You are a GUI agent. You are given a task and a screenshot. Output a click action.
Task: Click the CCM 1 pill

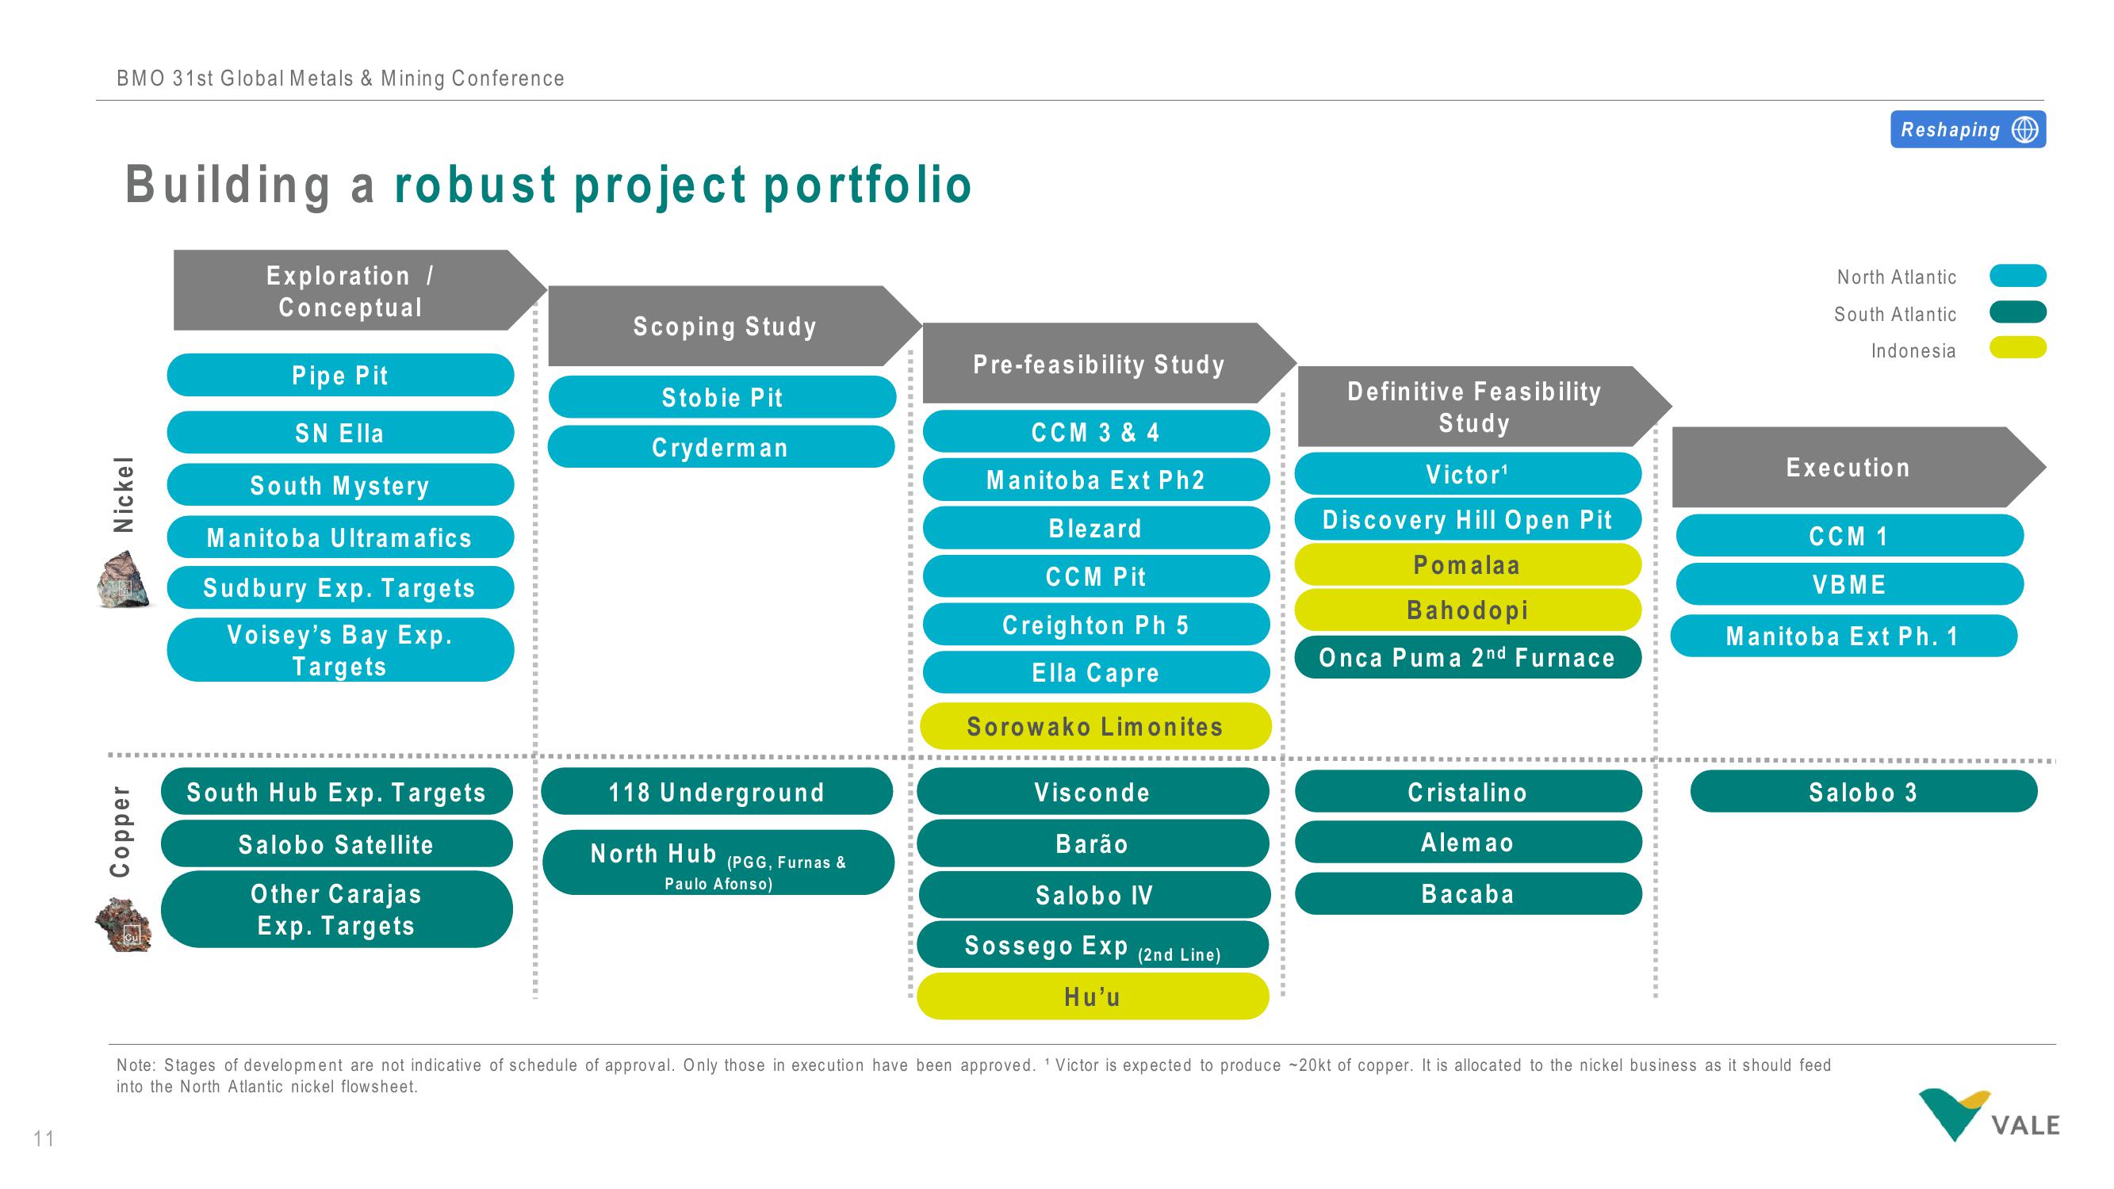coord(1850,536)
